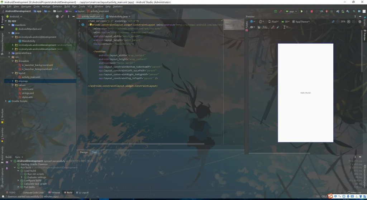The width and height of the screenshot is (367, 200).
Task: Expand the mipmap folder
Action: click(13, 81)
